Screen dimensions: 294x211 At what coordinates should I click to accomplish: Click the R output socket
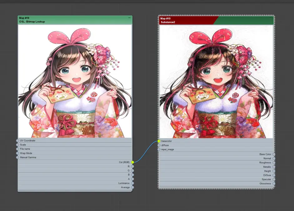(x=133, y=166)
